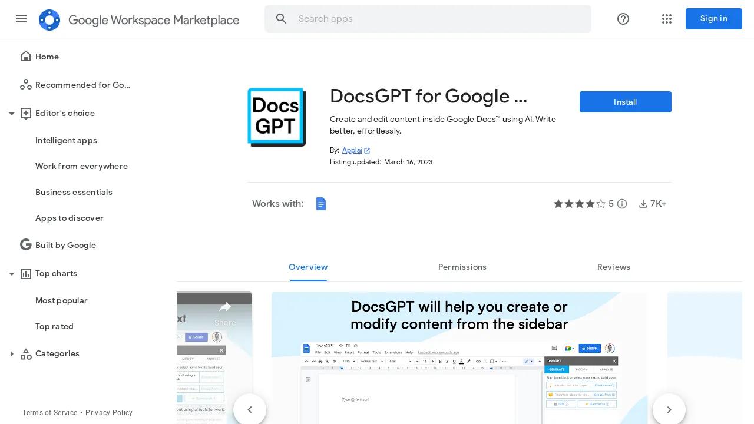Open the Terms of Service link

pos(50,413)
